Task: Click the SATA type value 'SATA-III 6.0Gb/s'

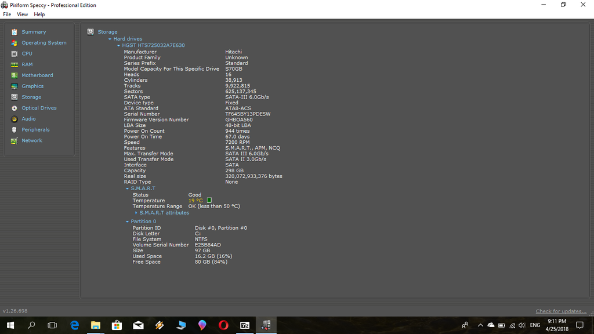Action: pyautogui.click(x=247, y=97)
